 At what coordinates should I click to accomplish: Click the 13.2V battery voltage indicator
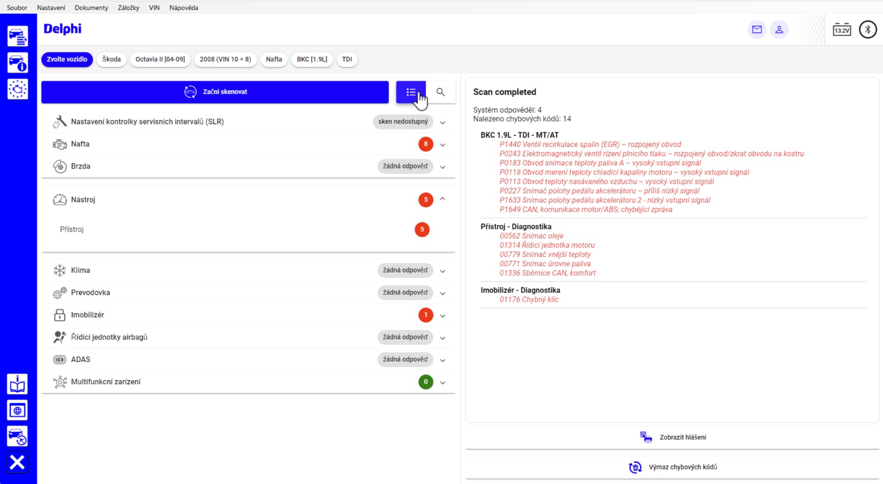pos(842,30)
